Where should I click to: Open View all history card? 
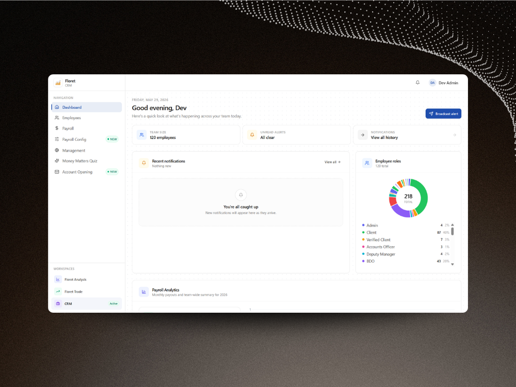(407, 135)
